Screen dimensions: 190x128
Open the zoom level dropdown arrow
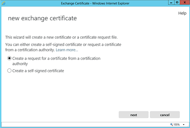184,125
